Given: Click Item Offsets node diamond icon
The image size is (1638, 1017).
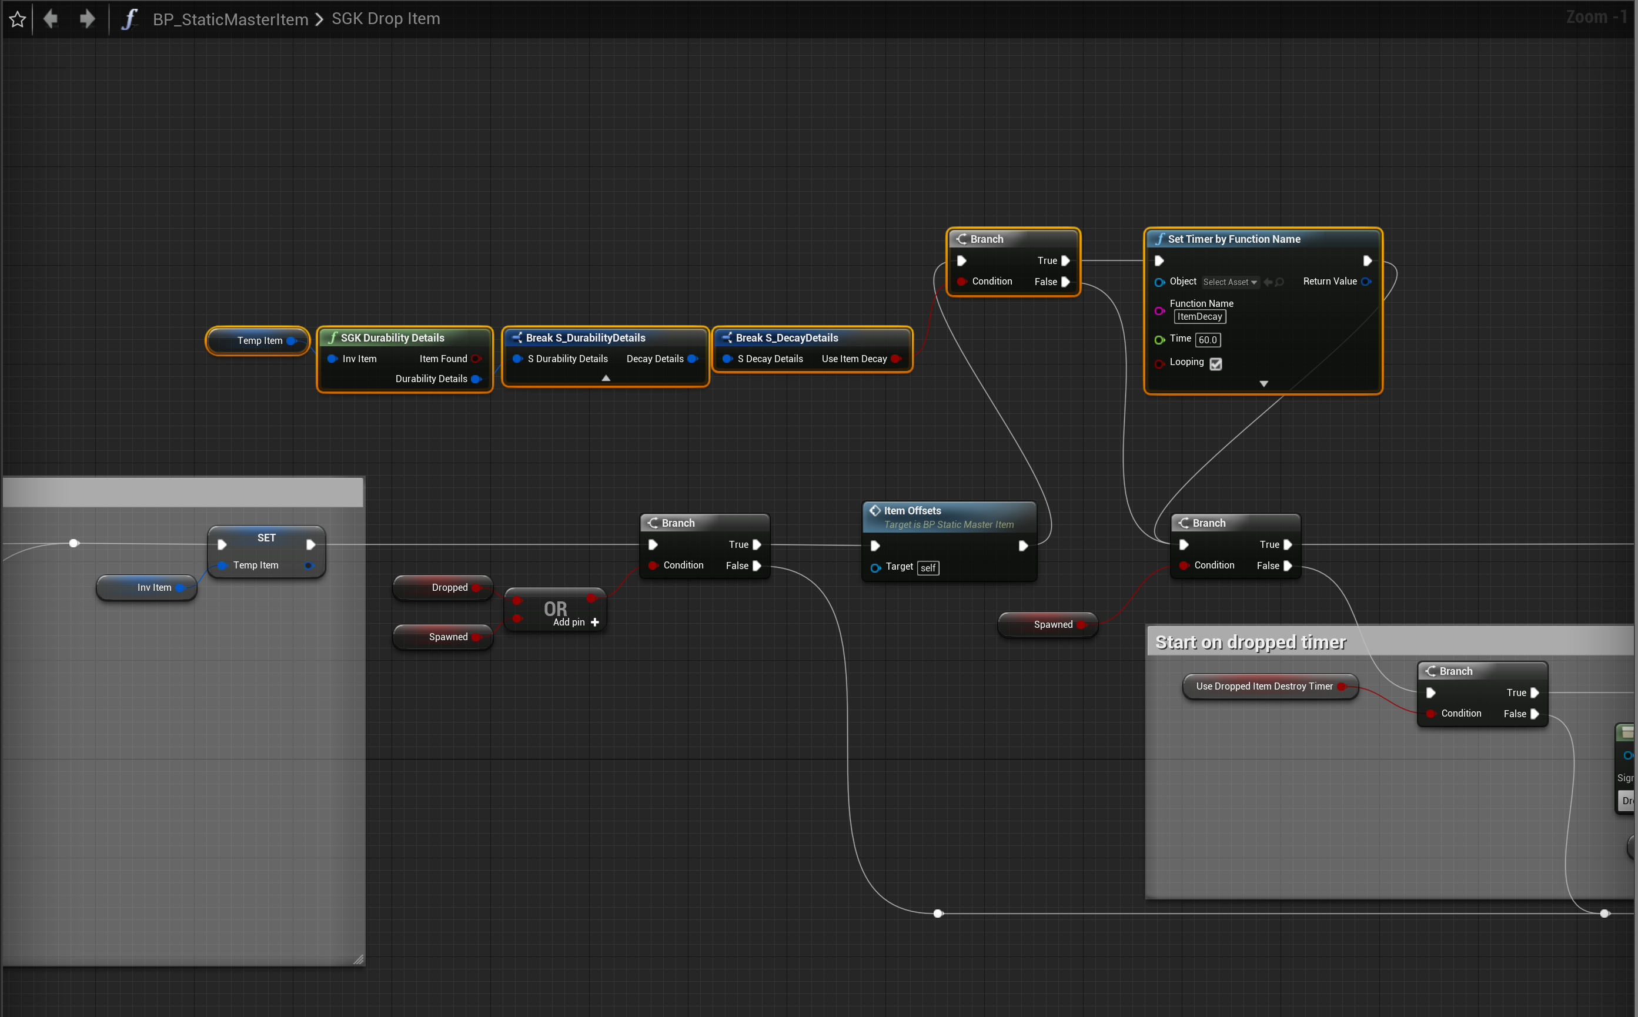Looking at the screenshot, I should click(875, 510).
